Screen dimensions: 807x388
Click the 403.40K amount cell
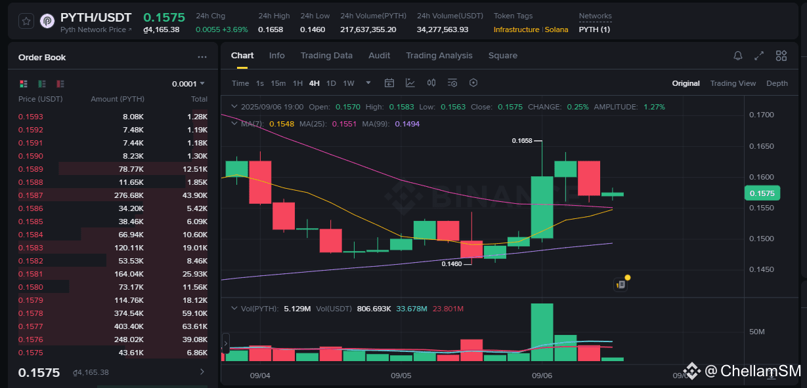click(129, 326)
